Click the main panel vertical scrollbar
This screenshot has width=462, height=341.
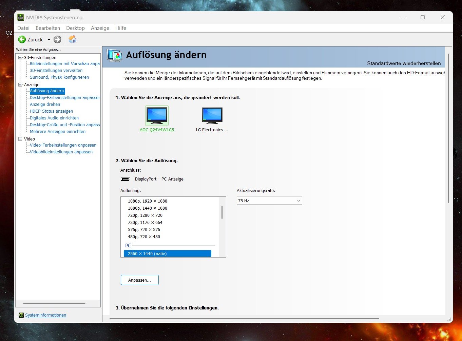coord(448,128)
